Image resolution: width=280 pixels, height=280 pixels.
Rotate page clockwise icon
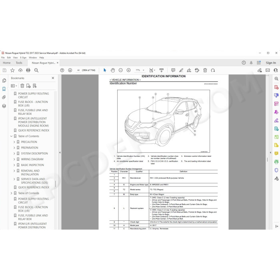click(213, 70)
